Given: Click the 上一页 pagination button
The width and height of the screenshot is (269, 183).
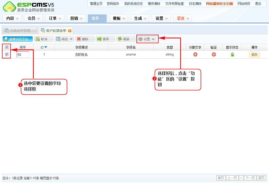Looking at the screenshot, I should (232, 178).
